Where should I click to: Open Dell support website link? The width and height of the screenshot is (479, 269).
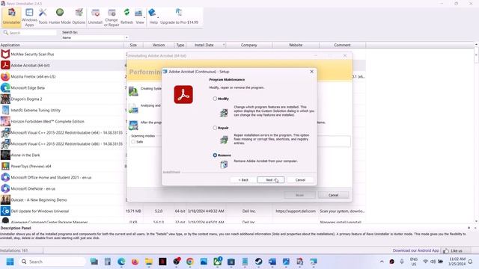point(296,211)
